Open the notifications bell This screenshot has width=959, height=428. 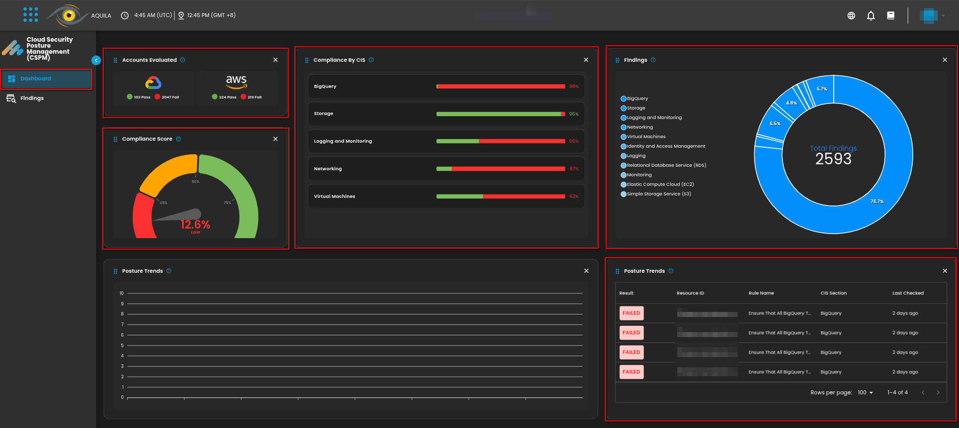tap(870, 16)
